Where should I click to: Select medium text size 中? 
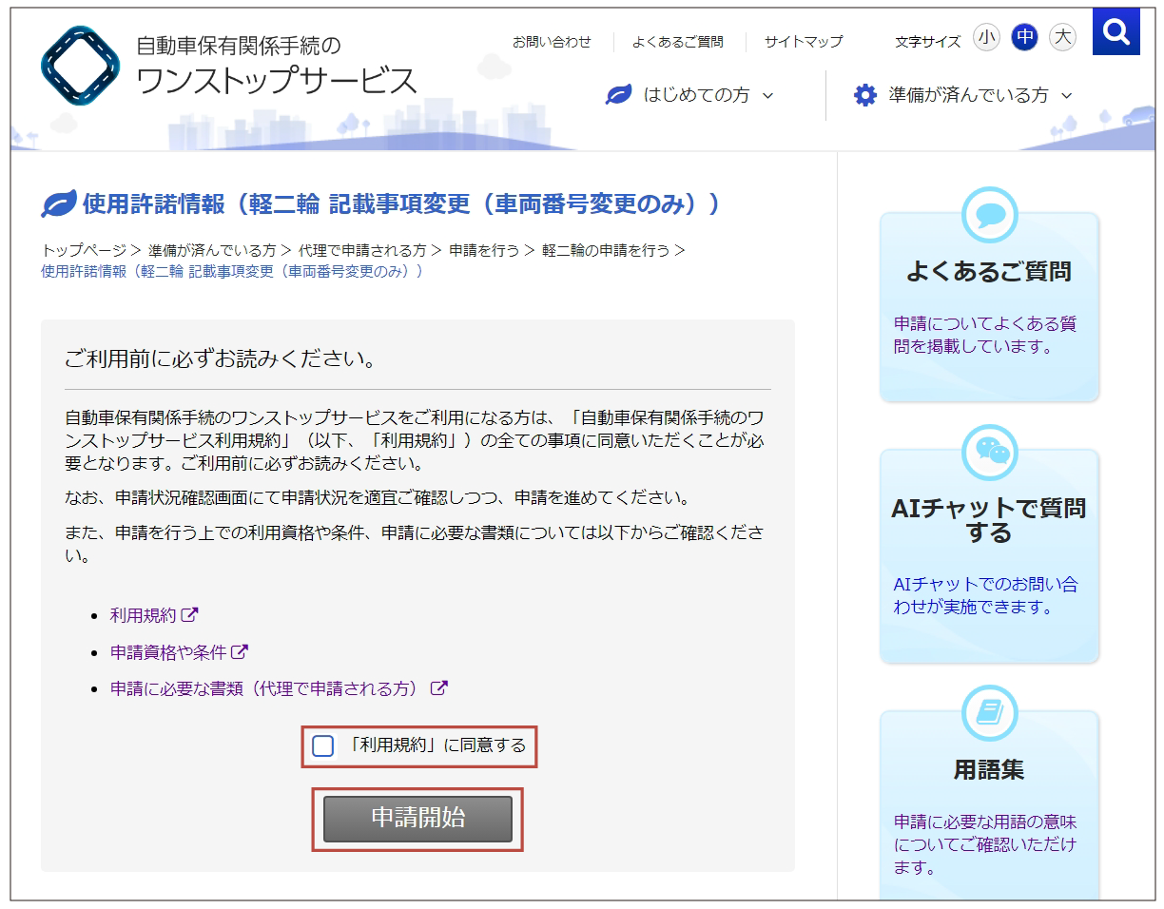(x=1024, y=37)
